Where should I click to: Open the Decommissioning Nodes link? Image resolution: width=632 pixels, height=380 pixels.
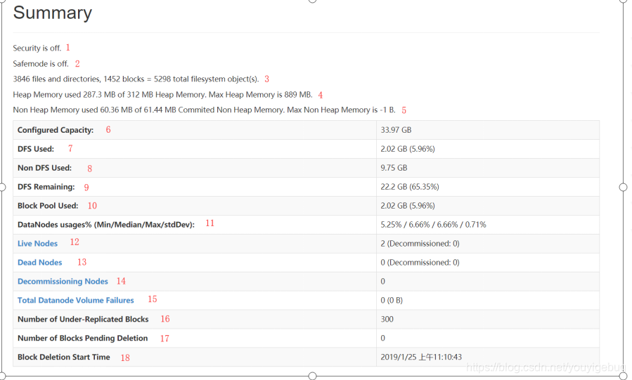coord(63,282)
